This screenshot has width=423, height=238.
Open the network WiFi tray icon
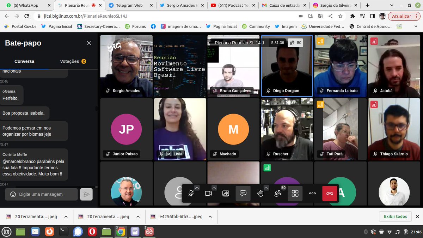(390, 232)
